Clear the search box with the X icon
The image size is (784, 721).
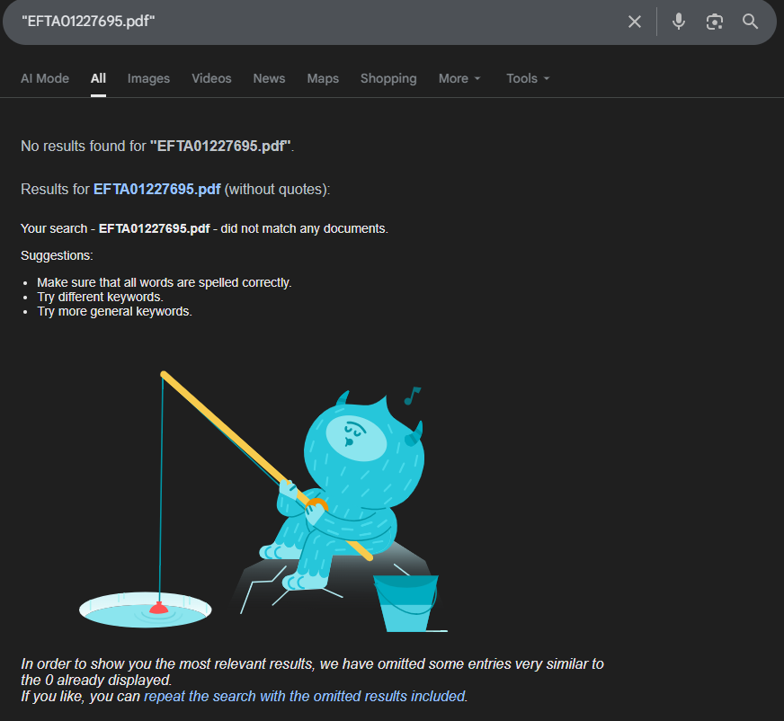[635, 22]
